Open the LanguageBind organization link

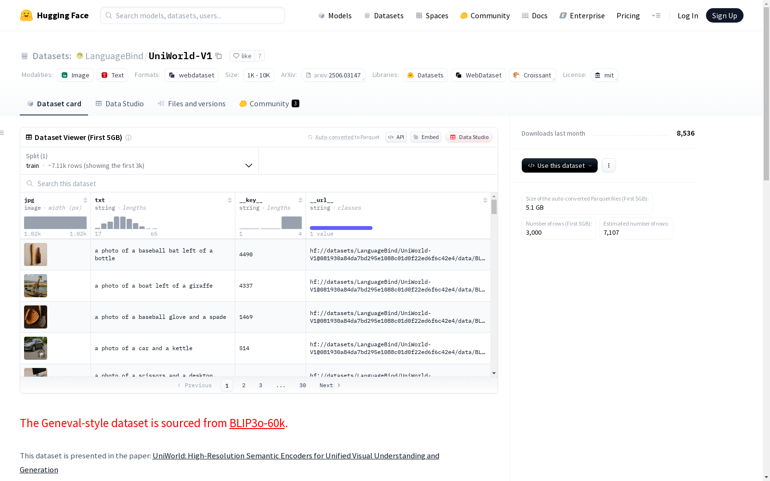point(114,56)
